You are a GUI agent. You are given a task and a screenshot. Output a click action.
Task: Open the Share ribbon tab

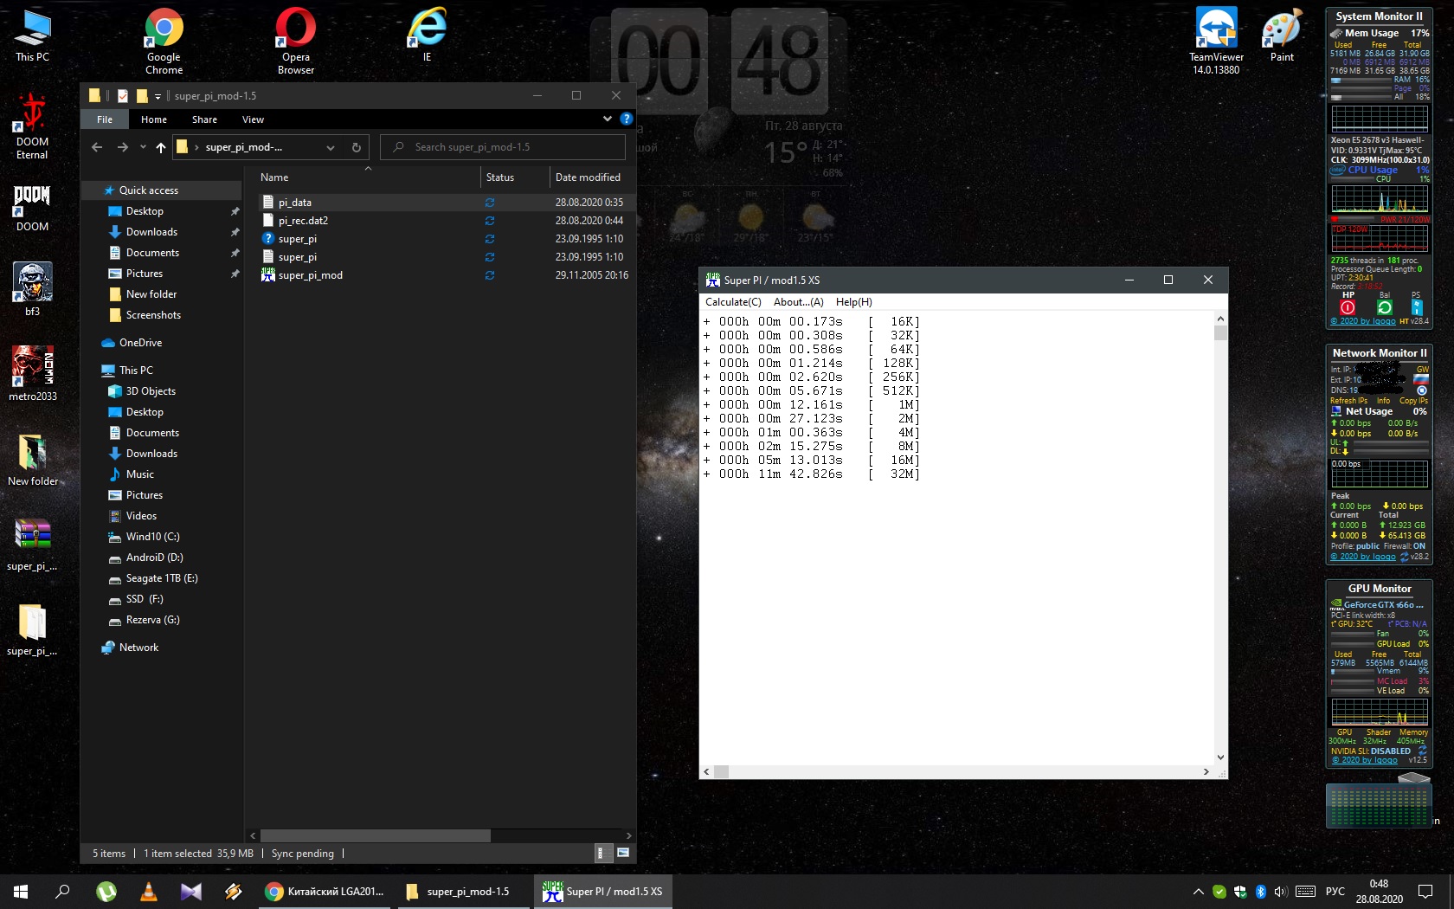point(204,119)
